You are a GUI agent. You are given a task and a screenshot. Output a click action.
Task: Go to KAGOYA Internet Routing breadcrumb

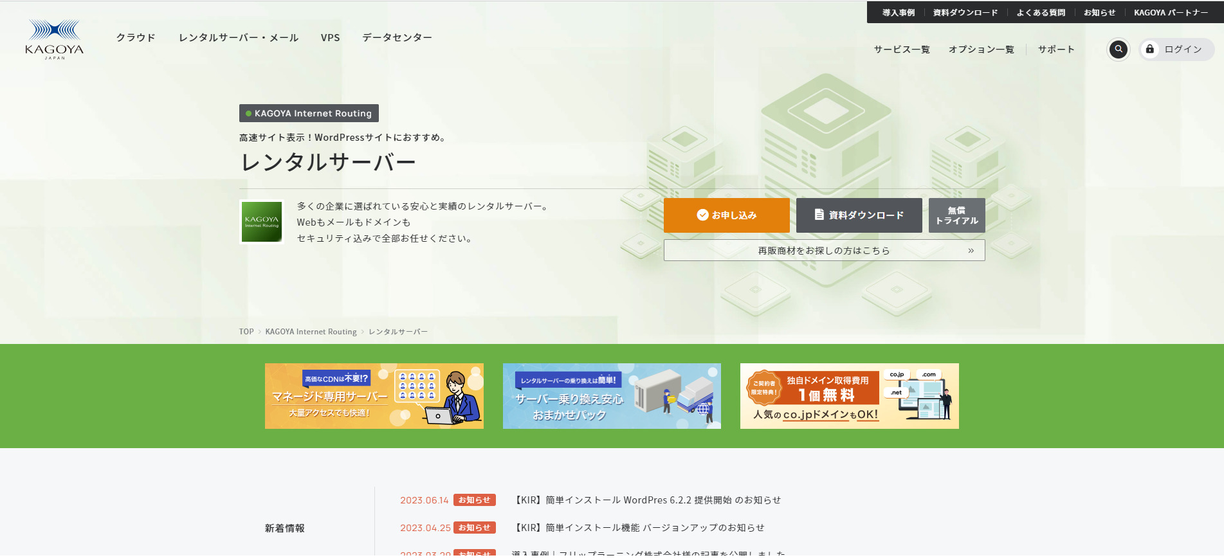311,332
